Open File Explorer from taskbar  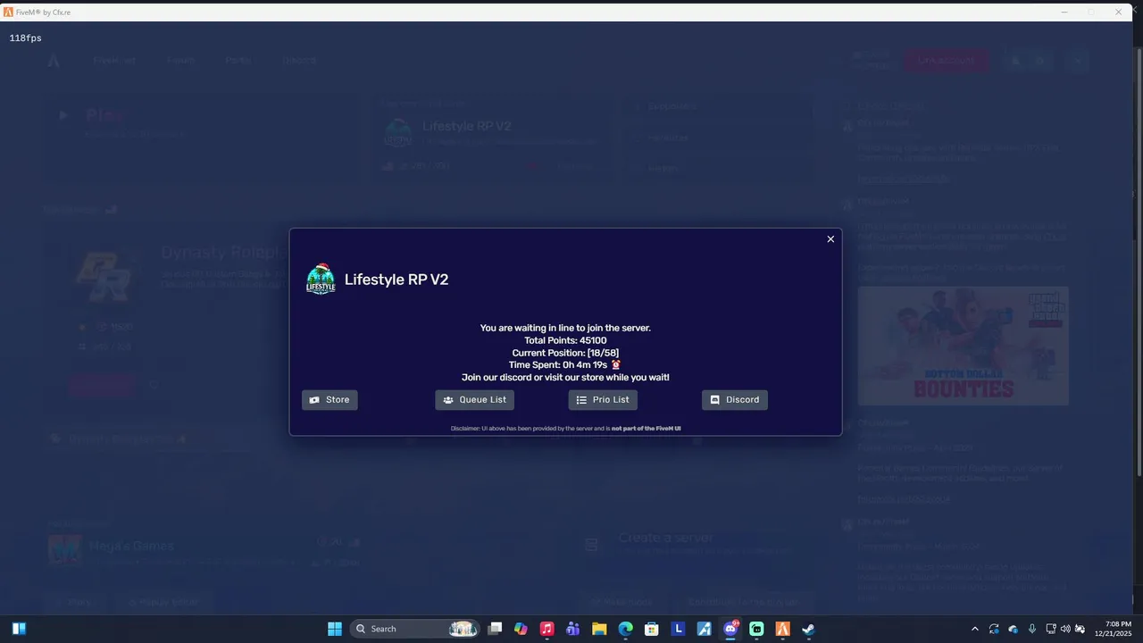(599, 629)
